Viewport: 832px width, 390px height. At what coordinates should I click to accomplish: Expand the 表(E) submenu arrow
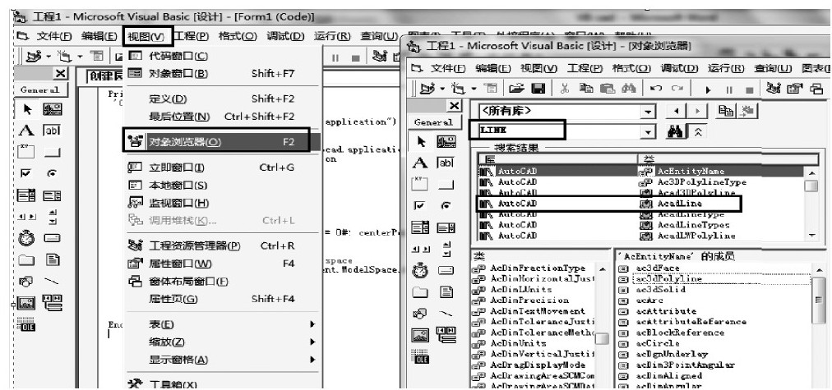[313, 324]
